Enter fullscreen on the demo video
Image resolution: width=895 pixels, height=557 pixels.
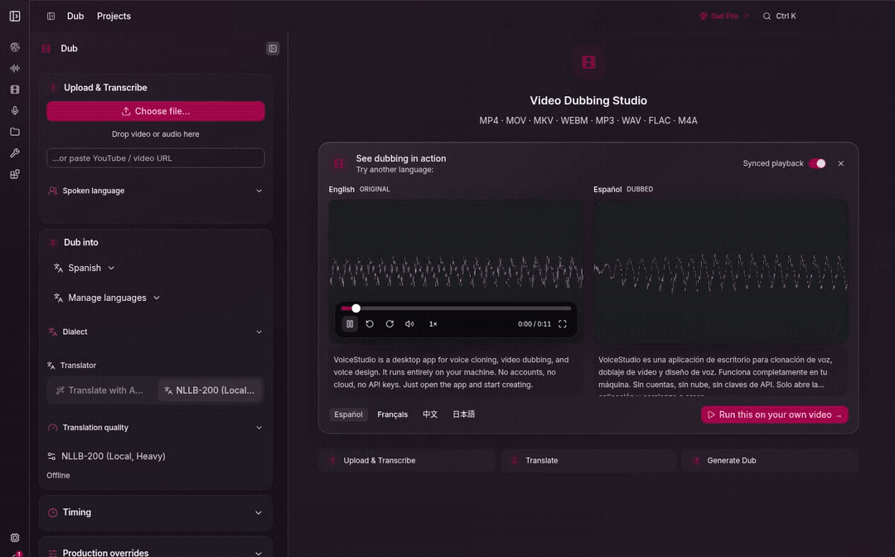pos(562,323)
